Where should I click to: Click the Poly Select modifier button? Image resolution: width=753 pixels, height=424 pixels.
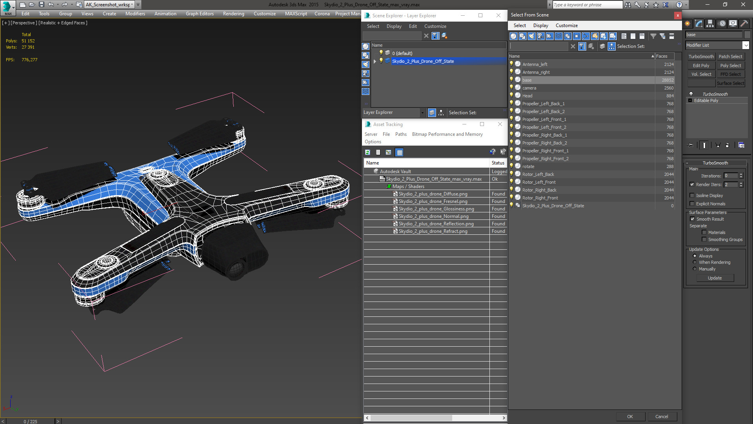coord(731,66)
